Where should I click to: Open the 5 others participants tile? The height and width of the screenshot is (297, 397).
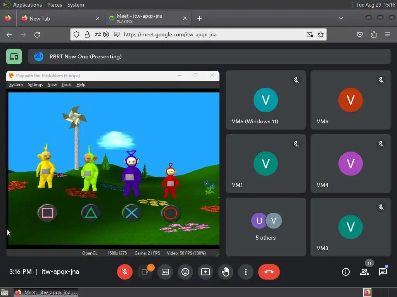tap(266, 227)
